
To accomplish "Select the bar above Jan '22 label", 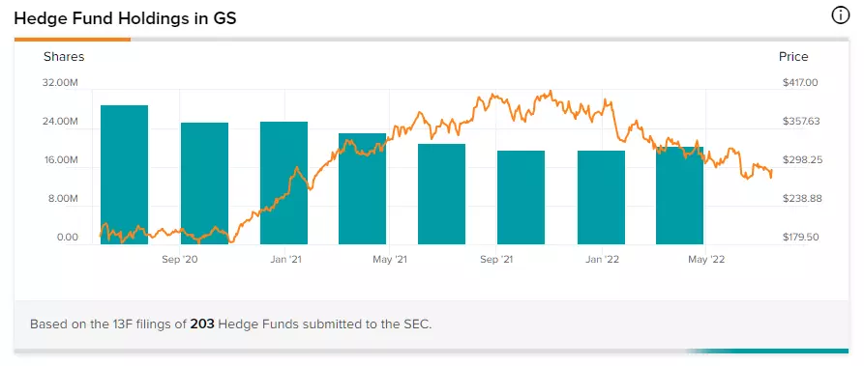I will click(601, 197).
